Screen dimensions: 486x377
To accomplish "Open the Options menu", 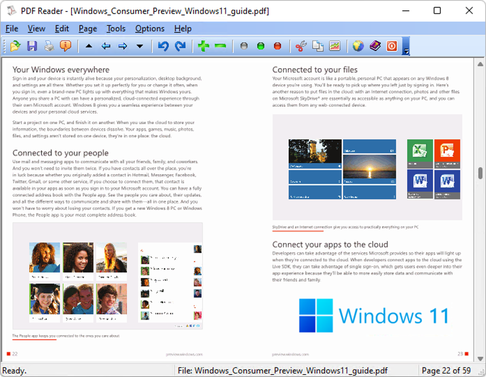I will [x=150, y=29].
